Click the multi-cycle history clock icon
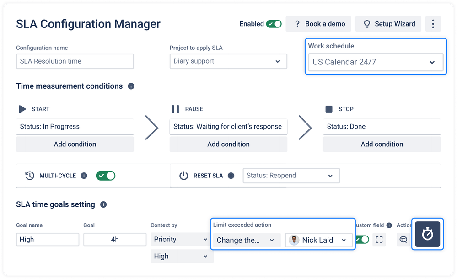Viewport: 457px width, 279px height. coord(30,176)
